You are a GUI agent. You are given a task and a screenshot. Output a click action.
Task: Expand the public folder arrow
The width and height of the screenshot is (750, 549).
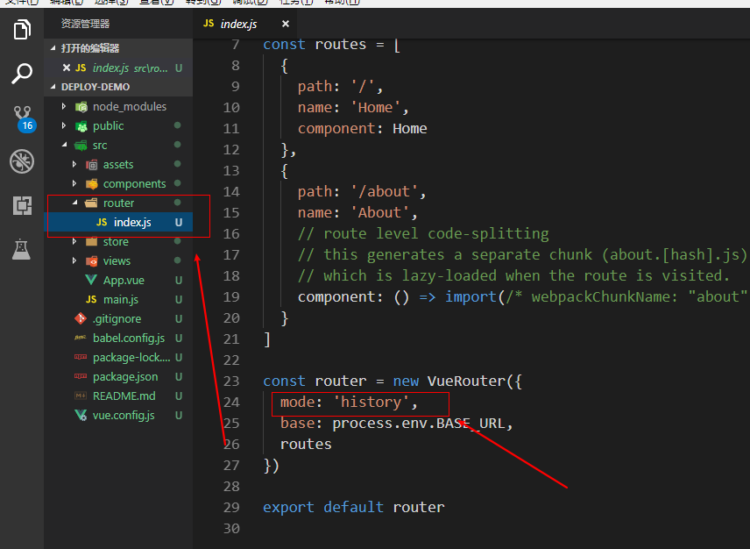(64, 125)
